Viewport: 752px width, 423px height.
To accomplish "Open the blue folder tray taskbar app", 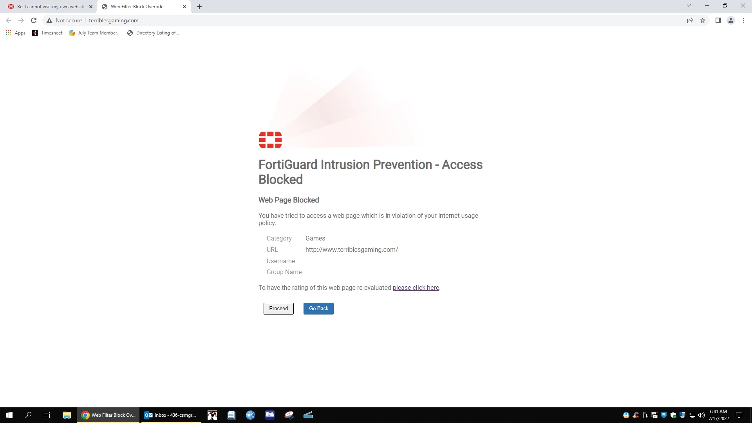I will click(270, 415).
